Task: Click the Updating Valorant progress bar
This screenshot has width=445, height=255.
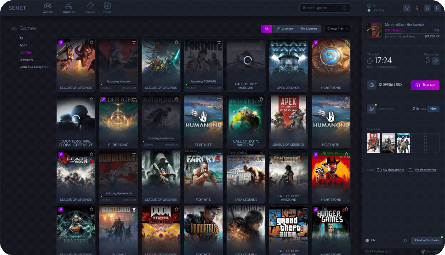Action: coord(118,85)
